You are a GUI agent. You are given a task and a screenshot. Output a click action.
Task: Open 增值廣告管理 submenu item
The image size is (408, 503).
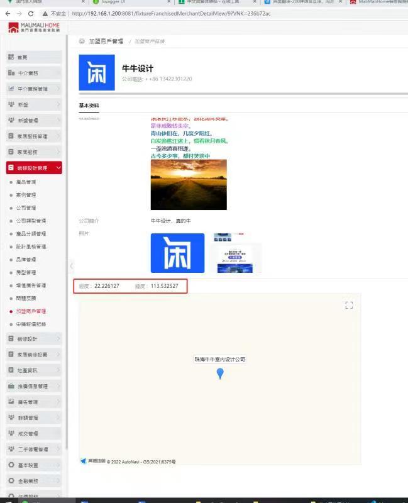click(31, 285)
